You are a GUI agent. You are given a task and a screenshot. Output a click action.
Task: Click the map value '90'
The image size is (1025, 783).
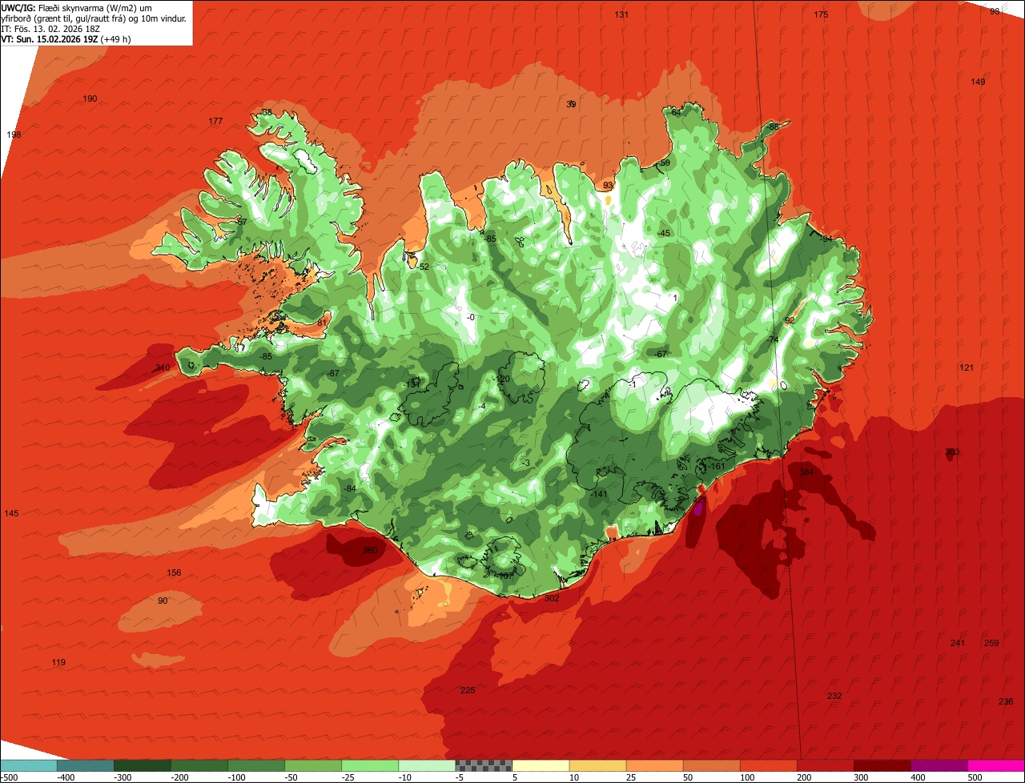point(163,600)
